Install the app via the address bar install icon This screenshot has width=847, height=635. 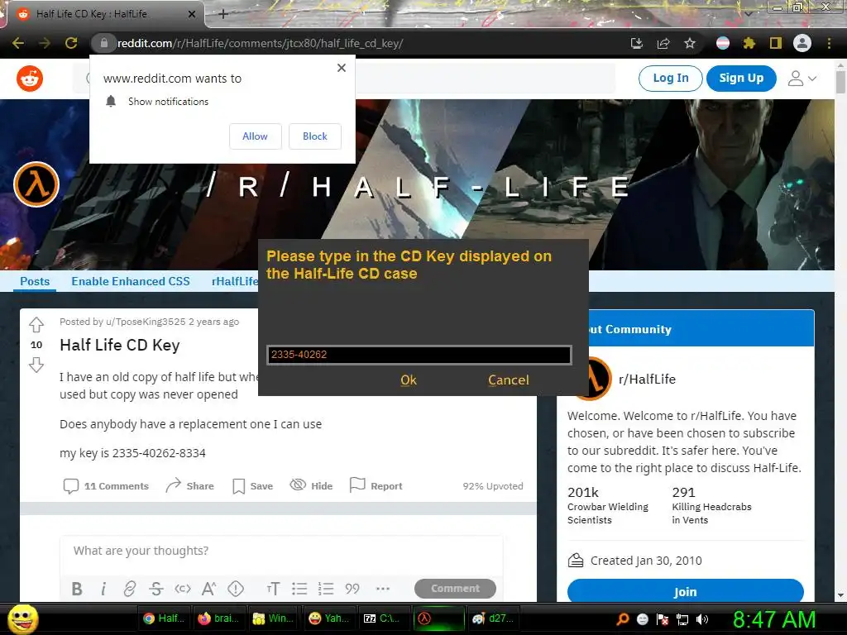click(x=637, y=43)
